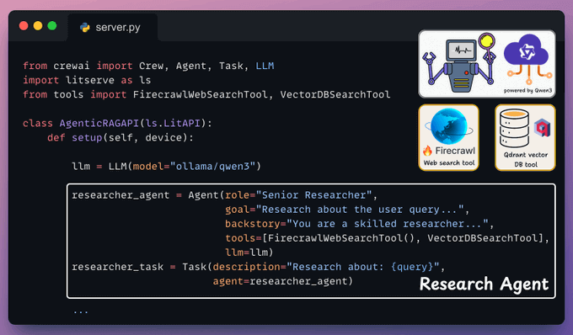Select the server.py tab
Screen dimensions: 573x335
[x=113, y=28]
